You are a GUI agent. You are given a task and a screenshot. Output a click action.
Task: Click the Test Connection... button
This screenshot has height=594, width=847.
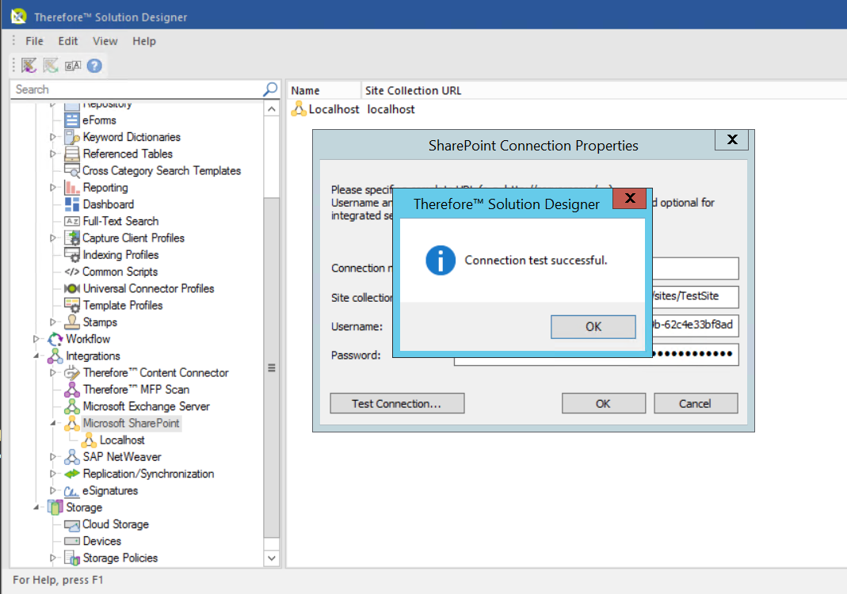click(x=397, y=403)
